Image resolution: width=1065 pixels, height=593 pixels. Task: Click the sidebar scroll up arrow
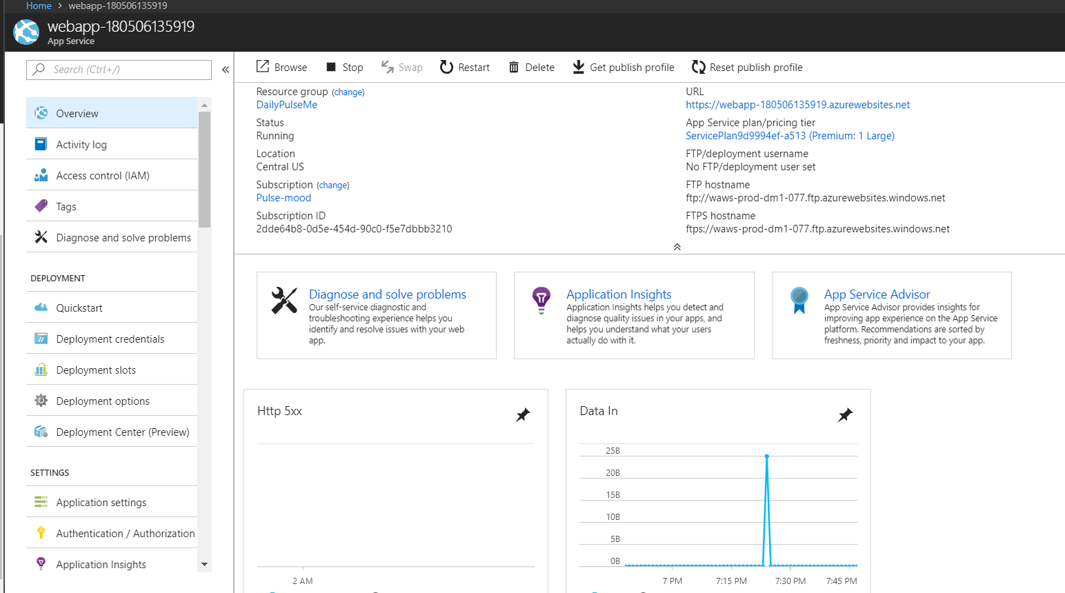click(x=204, y=105)
